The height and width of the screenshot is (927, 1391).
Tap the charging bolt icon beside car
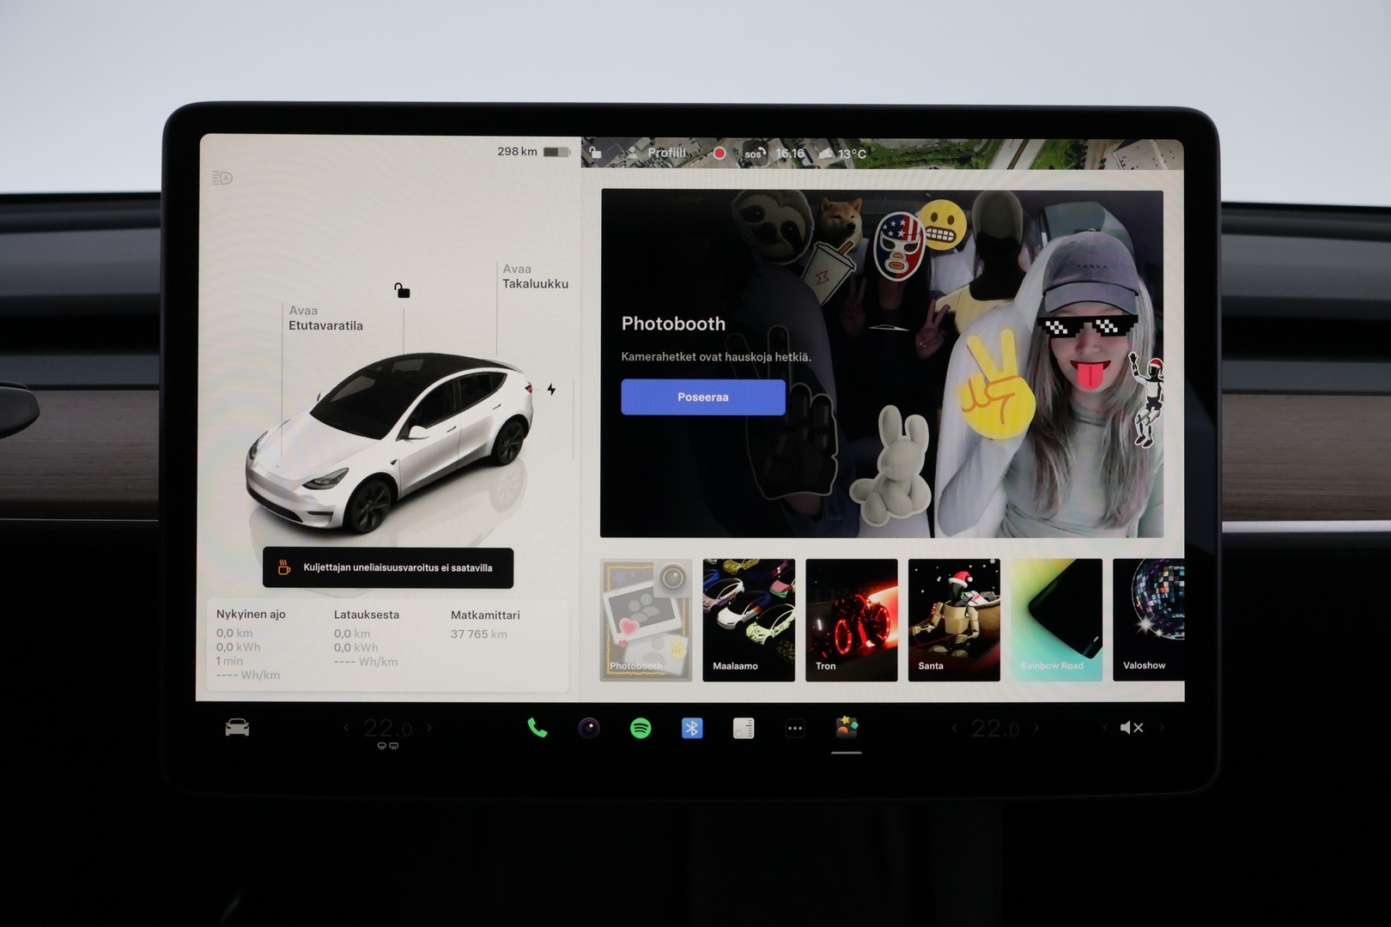pyautogui.click(x=551, y=390)
